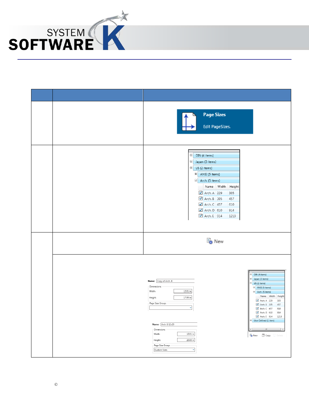Expand the User Defined (1 item) group
Image resolution: width=309 pixels, height=401 pixels.
point(251,320)
